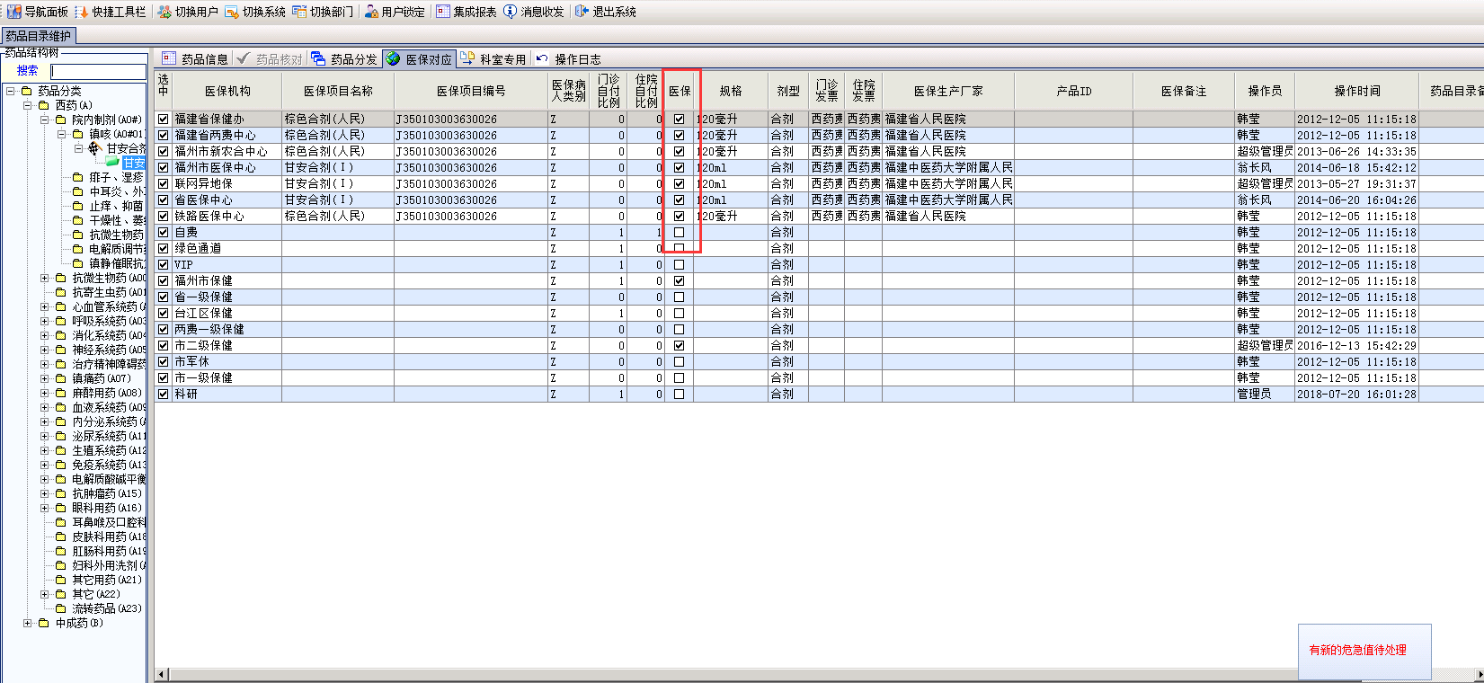Collapse the 院内制剂(A0#) node
Viewport: 1484px width, 683px height.
(44, 120)
